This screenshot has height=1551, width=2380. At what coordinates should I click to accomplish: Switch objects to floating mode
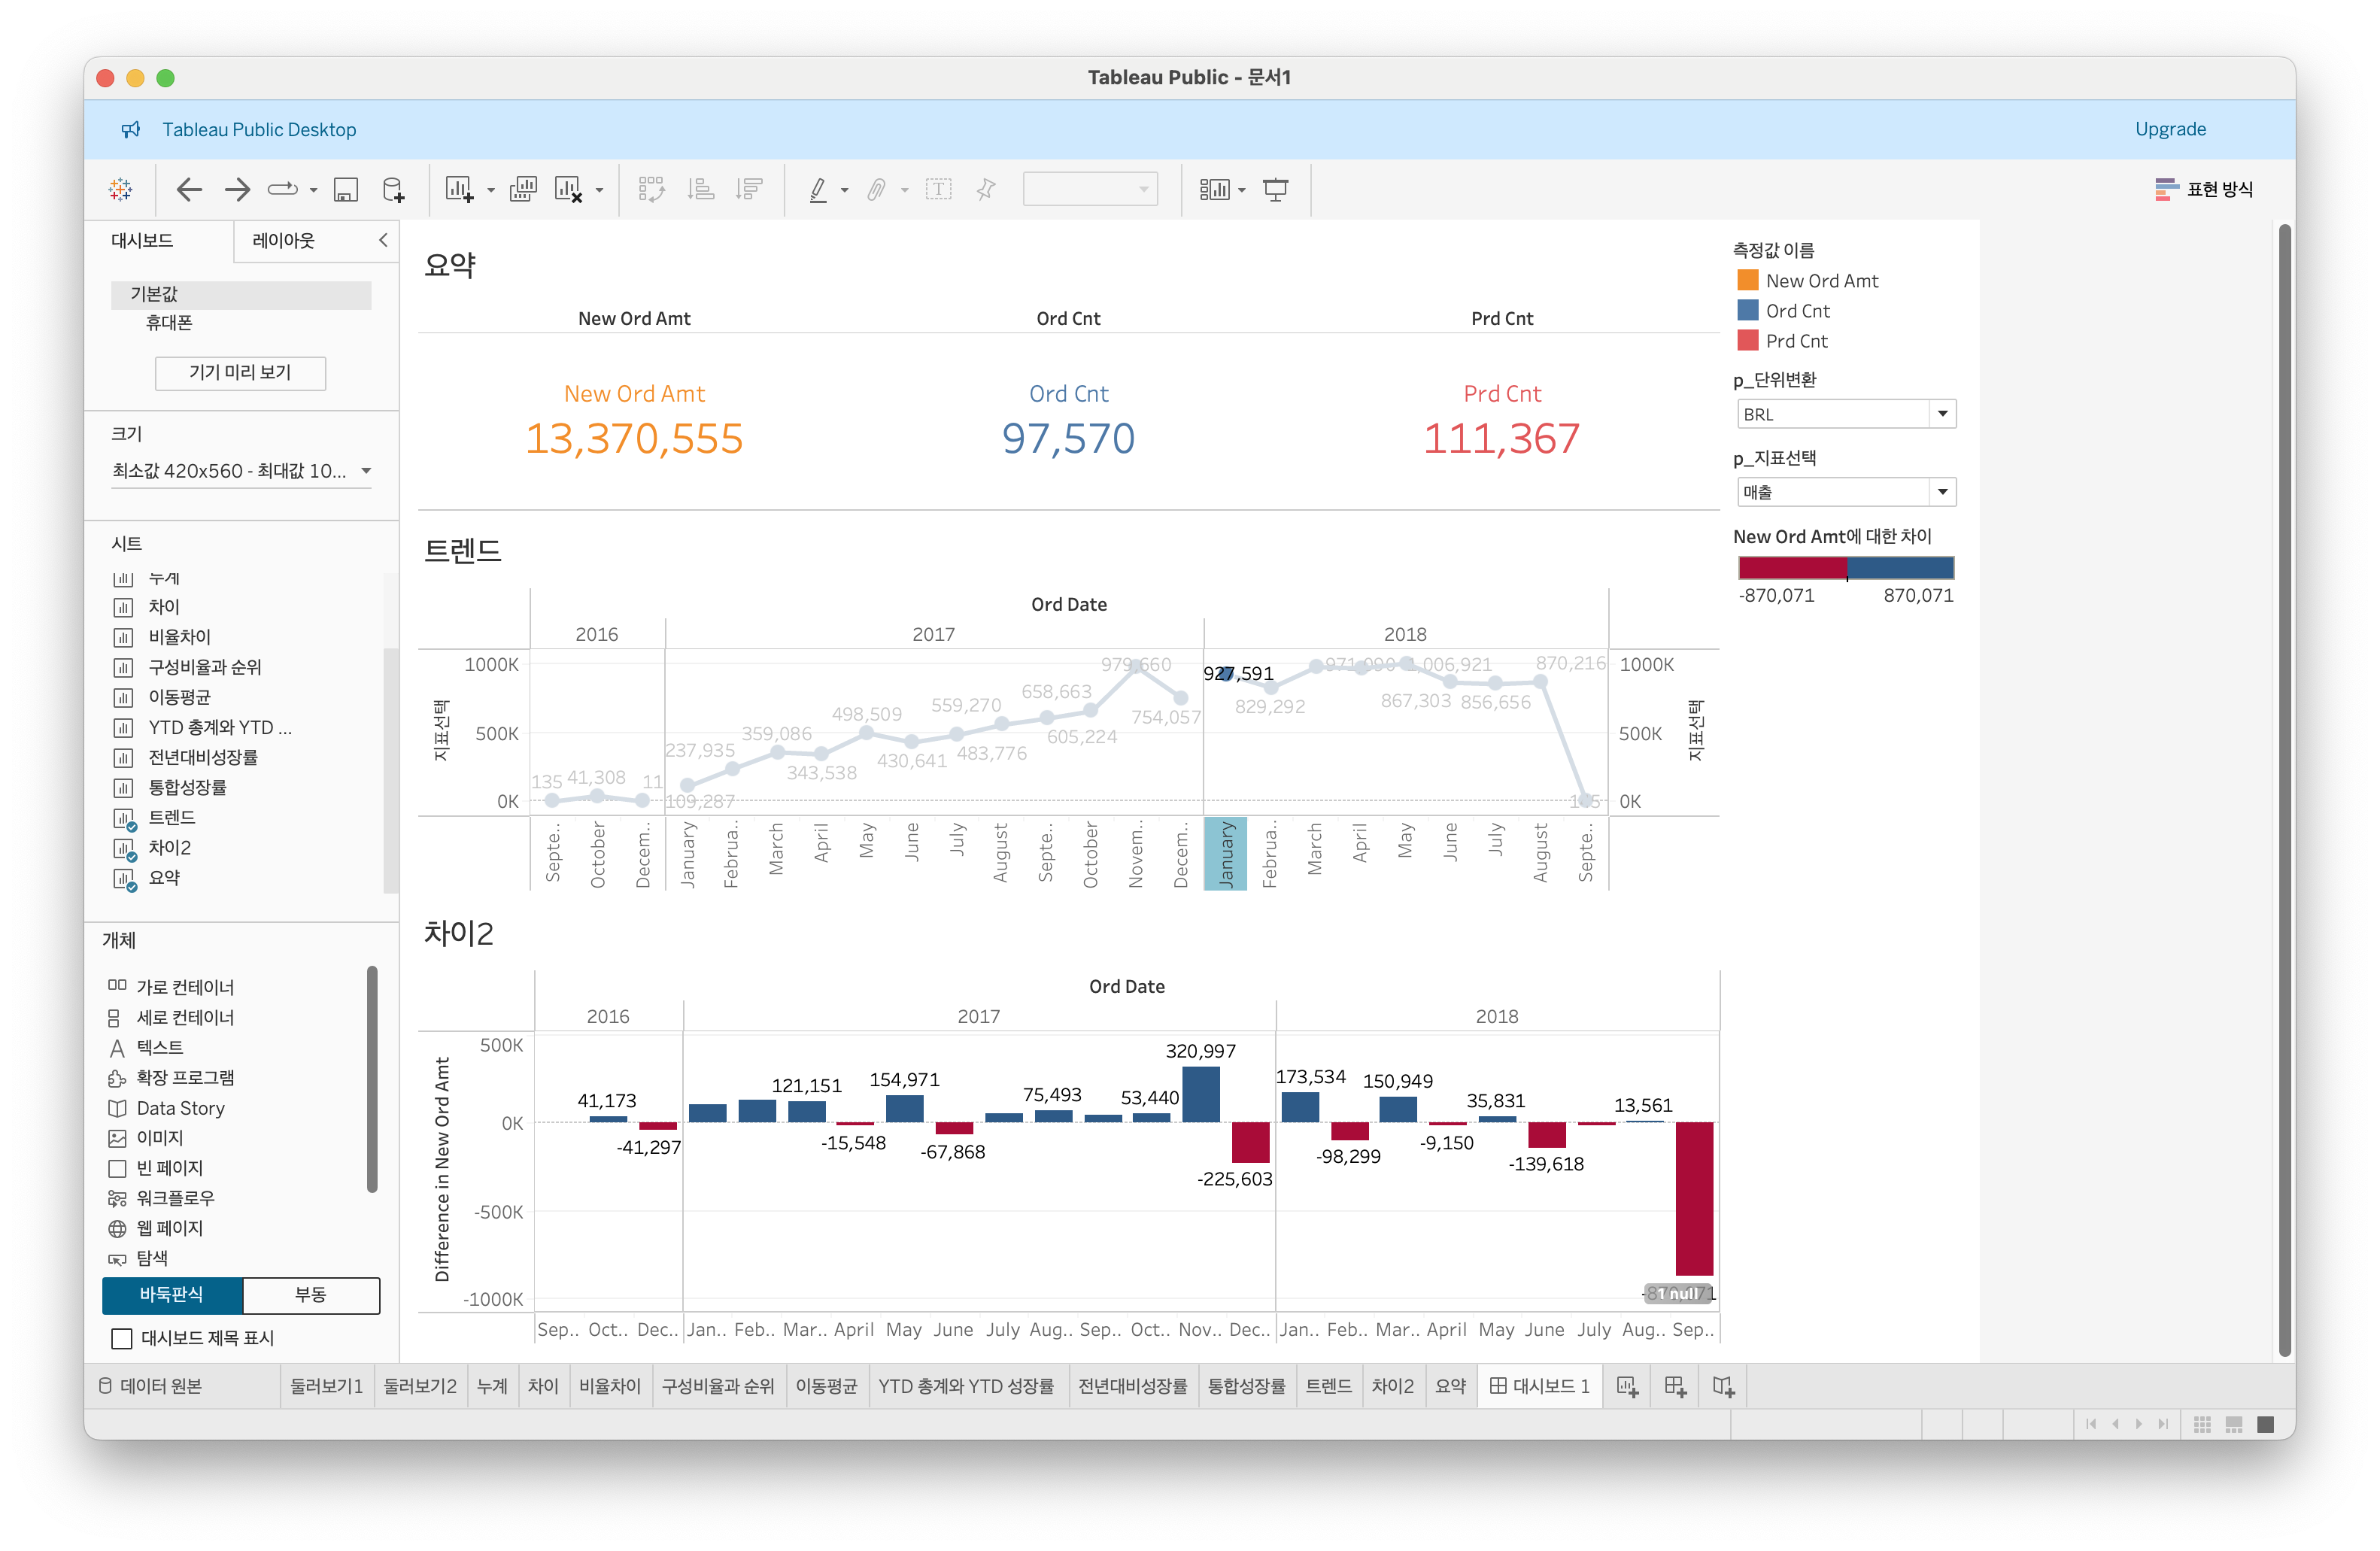[x=311, y=1294]
